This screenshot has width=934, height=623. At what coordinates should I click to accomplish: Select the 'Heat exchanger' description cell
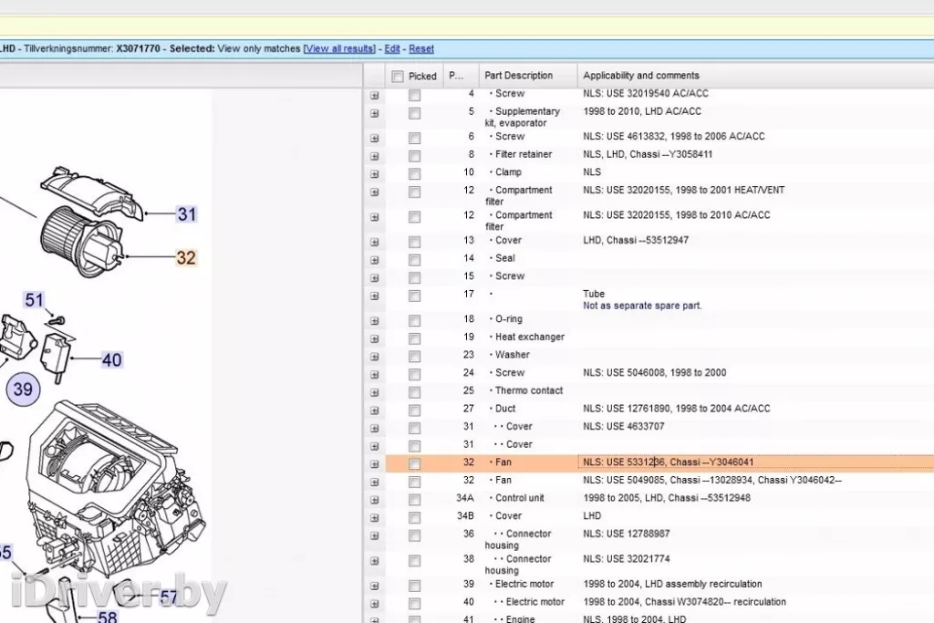point(530,337)
